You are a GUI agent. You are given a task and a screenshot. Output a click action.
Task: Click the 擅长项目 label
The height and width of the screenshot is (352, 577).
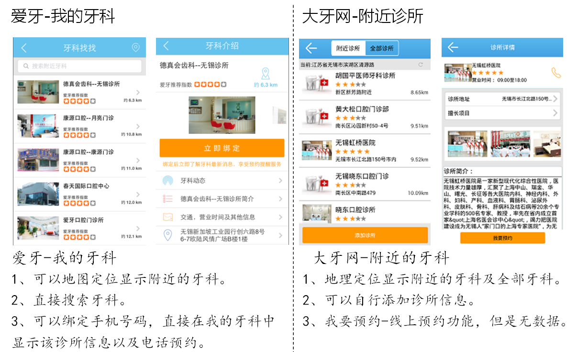[x=458, y=113]
